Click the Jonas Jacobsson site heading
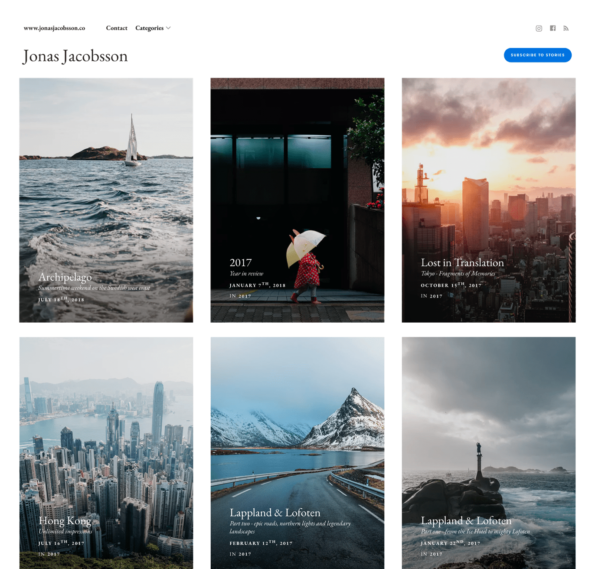This screenshot has width=595, height=569. coord(75,56)
